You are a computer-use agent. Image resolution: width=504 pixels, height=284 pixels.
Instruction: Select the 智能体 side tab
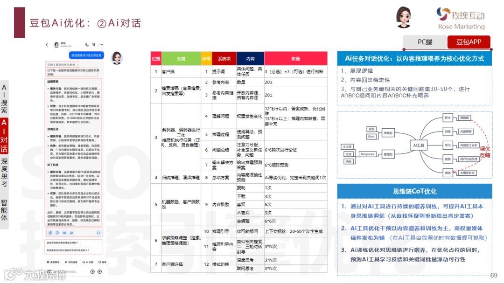(4, 210)
